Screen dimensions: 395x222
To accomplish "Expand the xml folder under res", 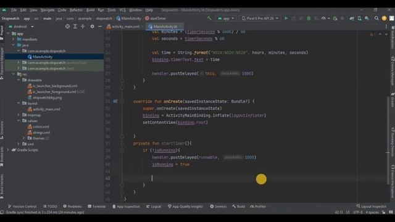I will tap(19, 144).
